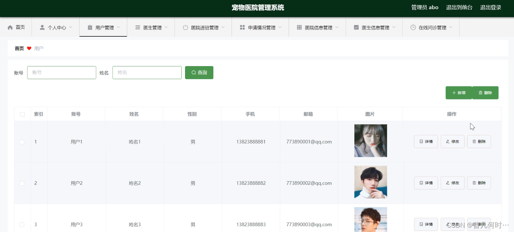The width and height of the screenshot is (514, 232).
Task: Focus the 姓名 search input
Action: (x=147, y=73)
